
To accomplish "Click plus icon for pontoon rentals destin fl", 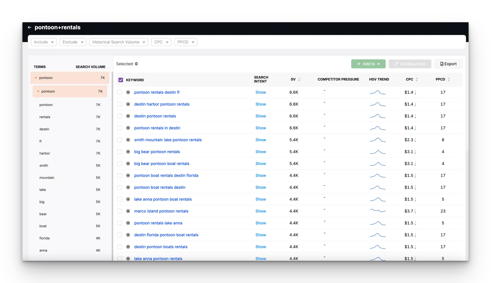I will click(128, 92).
